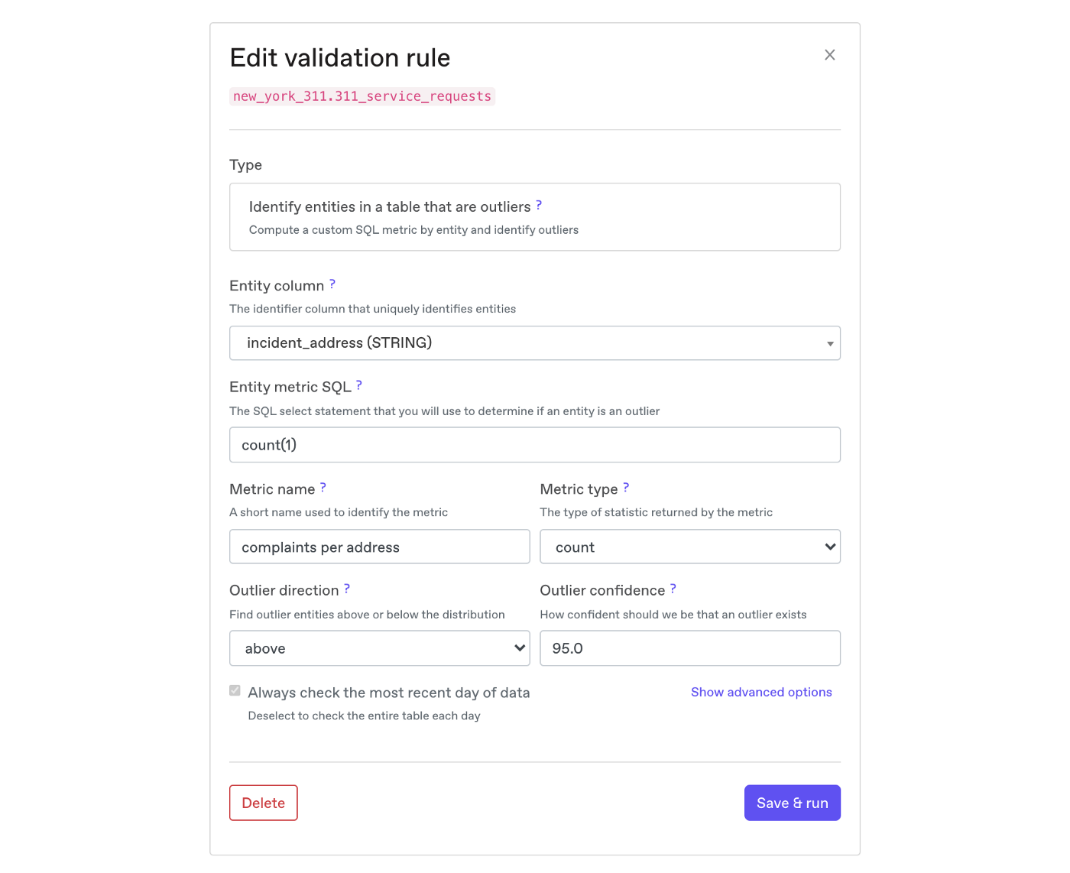Click the new_york_311 table name tag

point(362,96)
